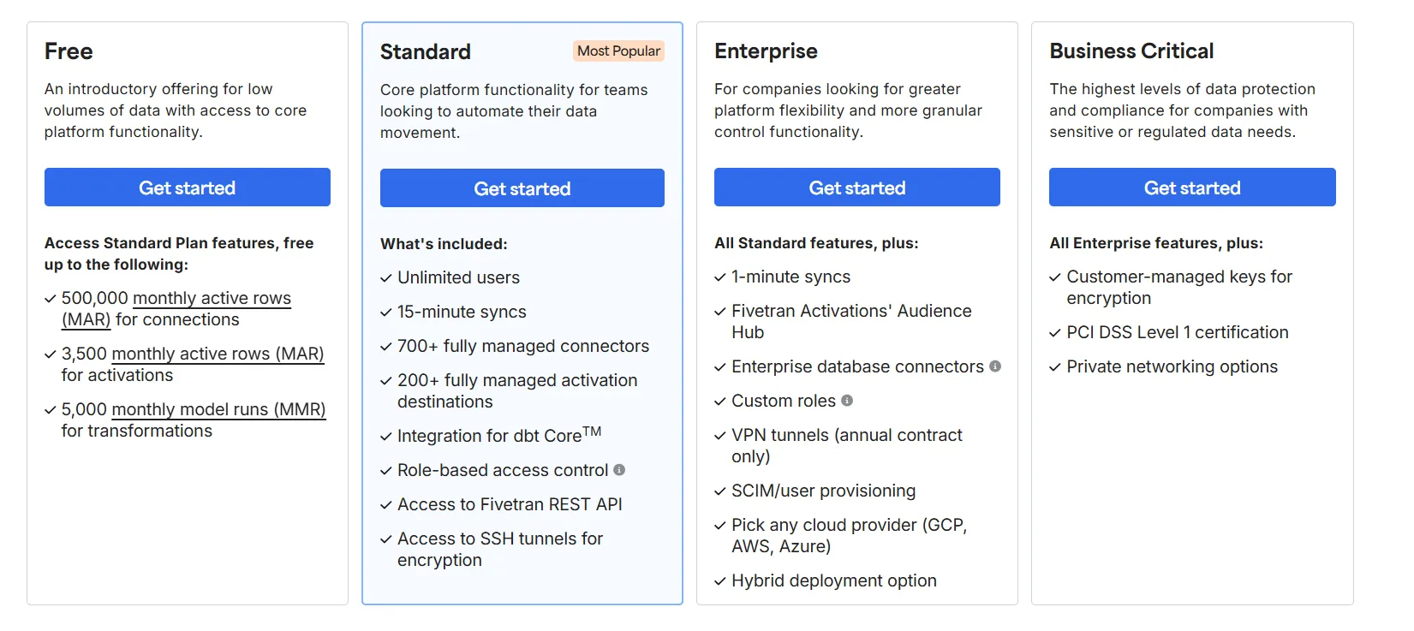Click checkmark next to Unlimited users
Viewport: 1414px width, 631px height.
click(386, 278)
